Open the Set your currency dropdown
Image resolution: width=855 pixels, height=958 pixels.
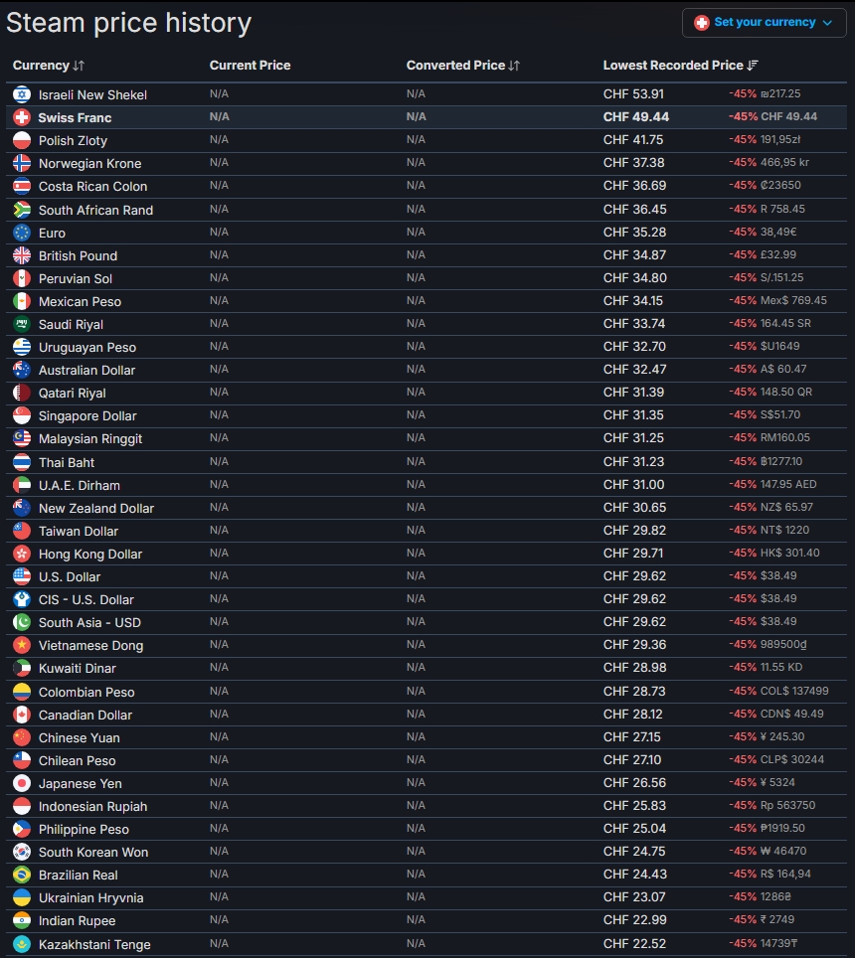click(764, 23)
